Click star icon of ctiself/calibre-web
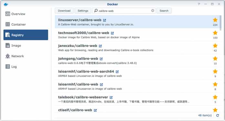 click(215, 110)
